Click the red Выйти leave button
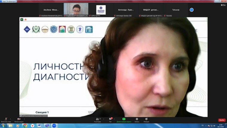Screen dimensions: 227x128 click(x=222, y=120)
